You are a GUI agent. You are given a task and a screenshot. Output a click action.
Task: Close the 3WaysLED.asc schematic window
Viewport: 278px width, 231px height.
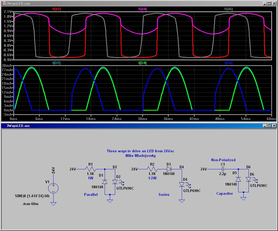[274, 126]
